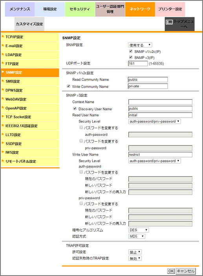This screenshot has width=203, height=276.
Task: Open Read User Security Level dropdown
Action: [155, 122]
